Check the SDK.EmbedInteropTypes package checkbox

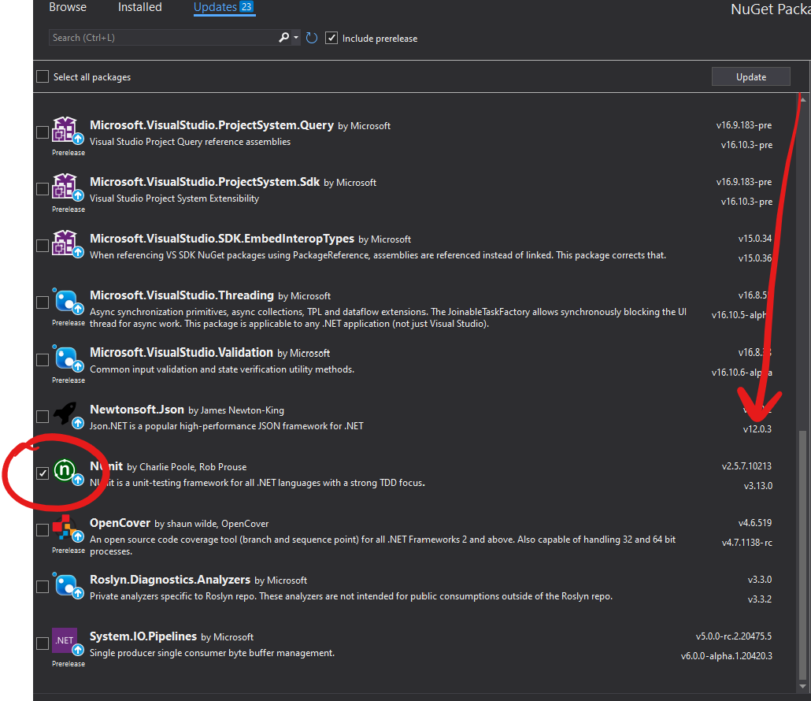(43, 246)
